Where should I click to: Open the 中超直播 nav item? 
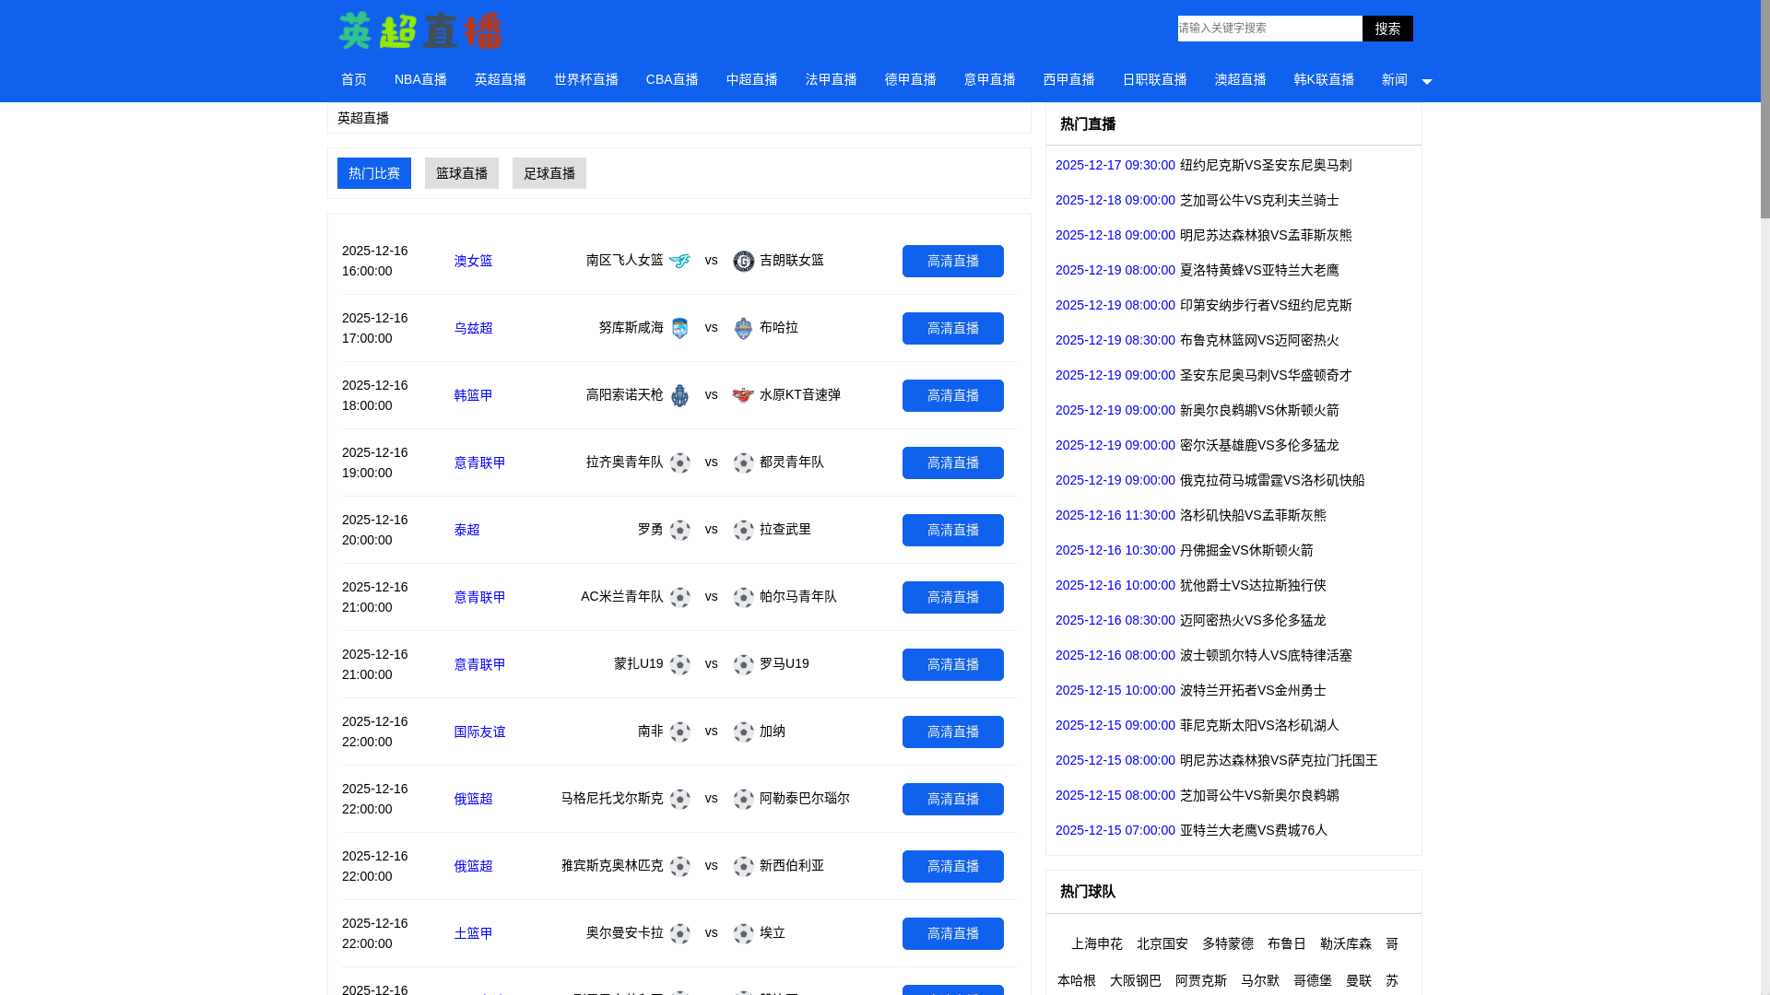[x=752, y=79]
